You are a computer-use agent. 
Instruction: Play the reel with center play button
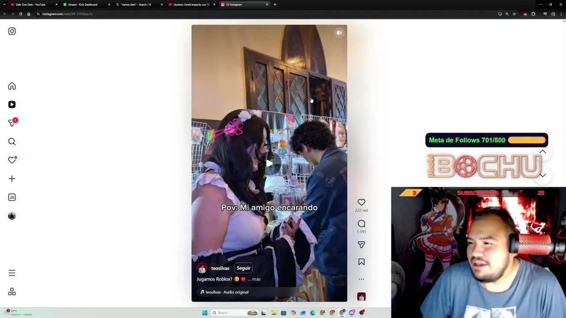point(269,164)
